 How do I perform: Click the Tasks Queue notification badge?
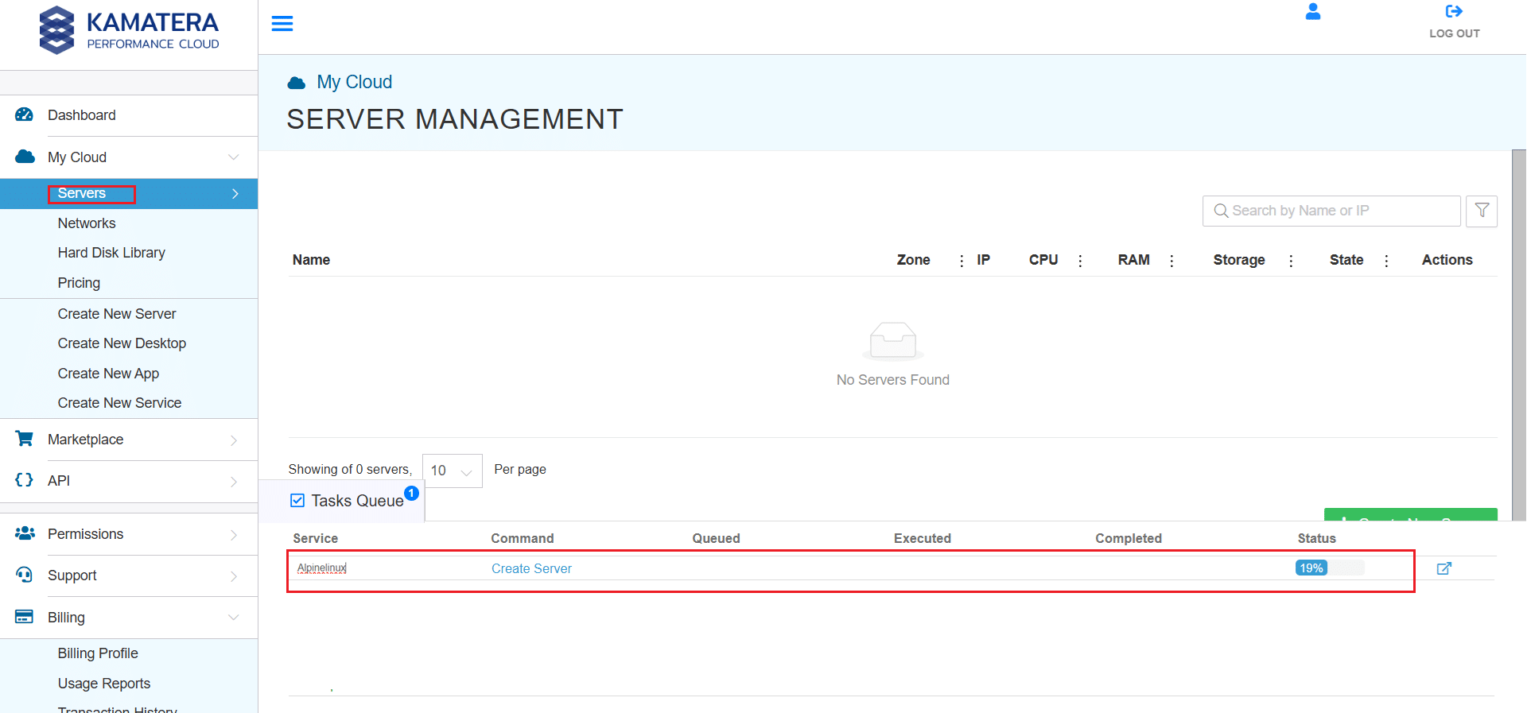(x=411, y=493)
